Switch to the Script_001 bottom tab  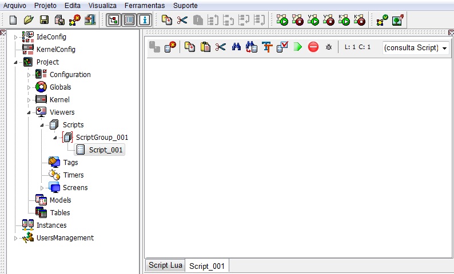207,266
